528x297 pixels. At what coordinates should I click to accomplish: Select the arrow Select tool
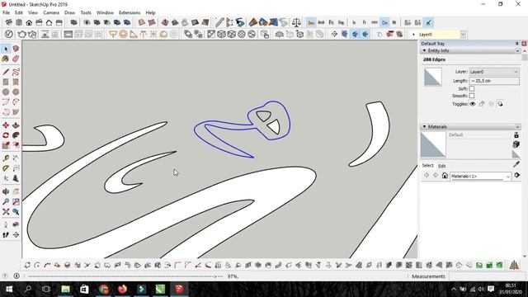pos(6,49)
